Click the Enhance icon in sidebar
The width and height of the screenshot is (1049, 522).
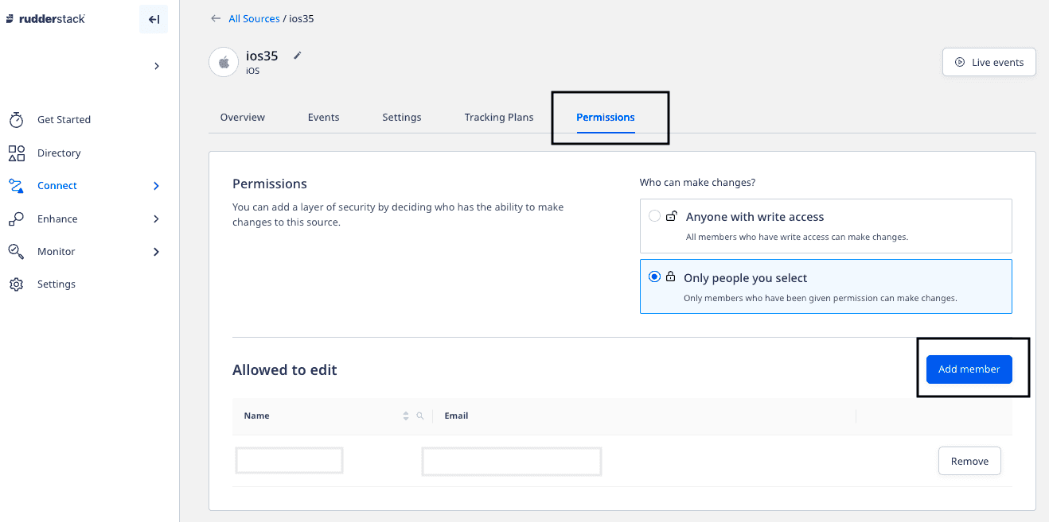(16, 218)
